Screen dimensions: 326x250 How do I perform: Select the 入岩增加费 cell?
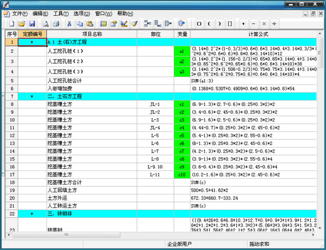coord(92,89)
